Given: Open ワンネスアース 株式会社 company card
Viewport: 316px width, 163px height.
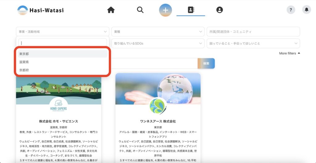Looking at the screenshot, I should (158, 121).
